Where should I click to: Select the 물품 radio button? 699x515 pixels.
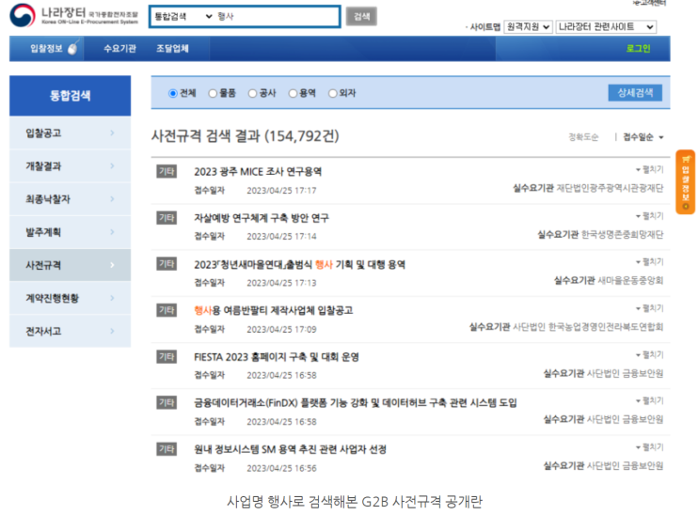[x=213, y=93]
